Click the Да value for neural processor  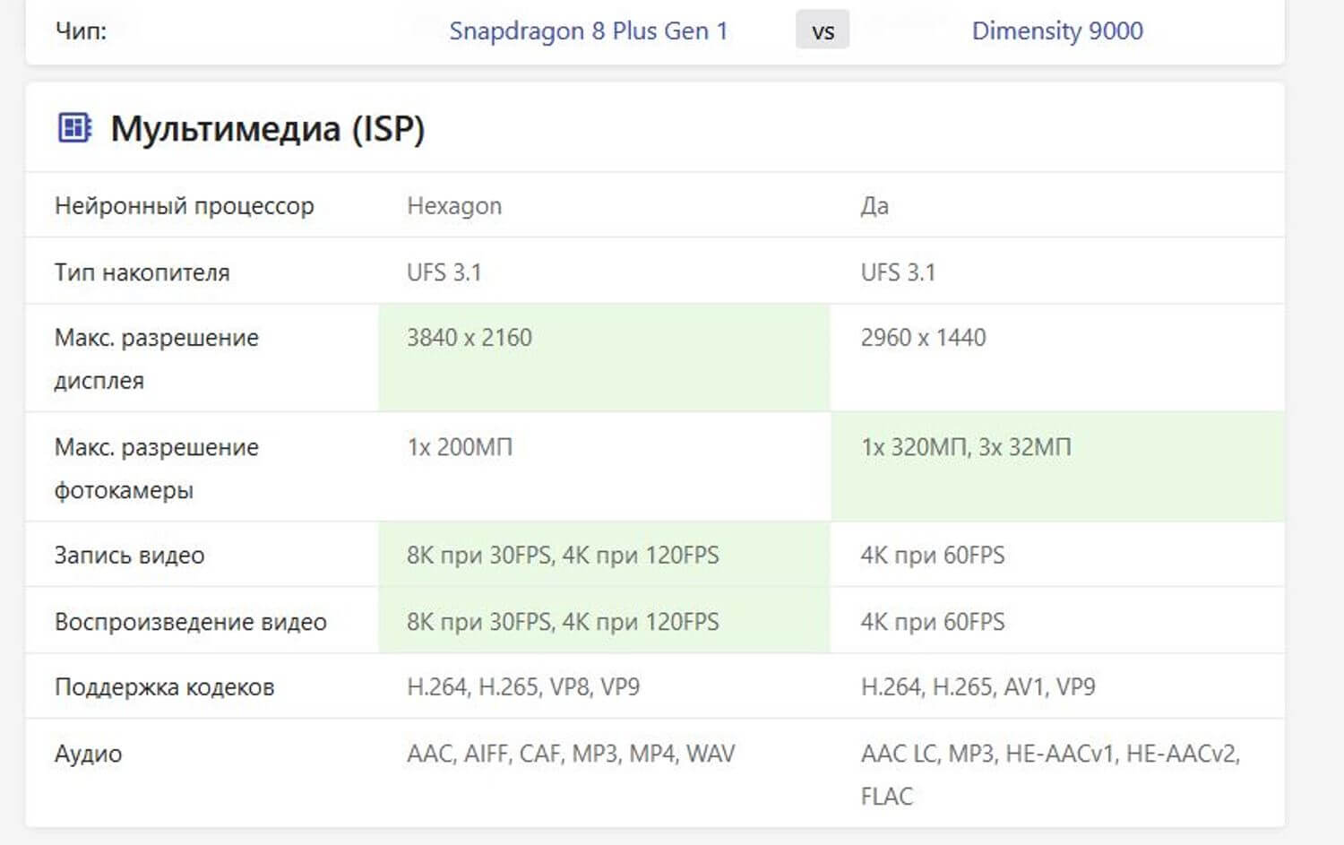(874, 205)
